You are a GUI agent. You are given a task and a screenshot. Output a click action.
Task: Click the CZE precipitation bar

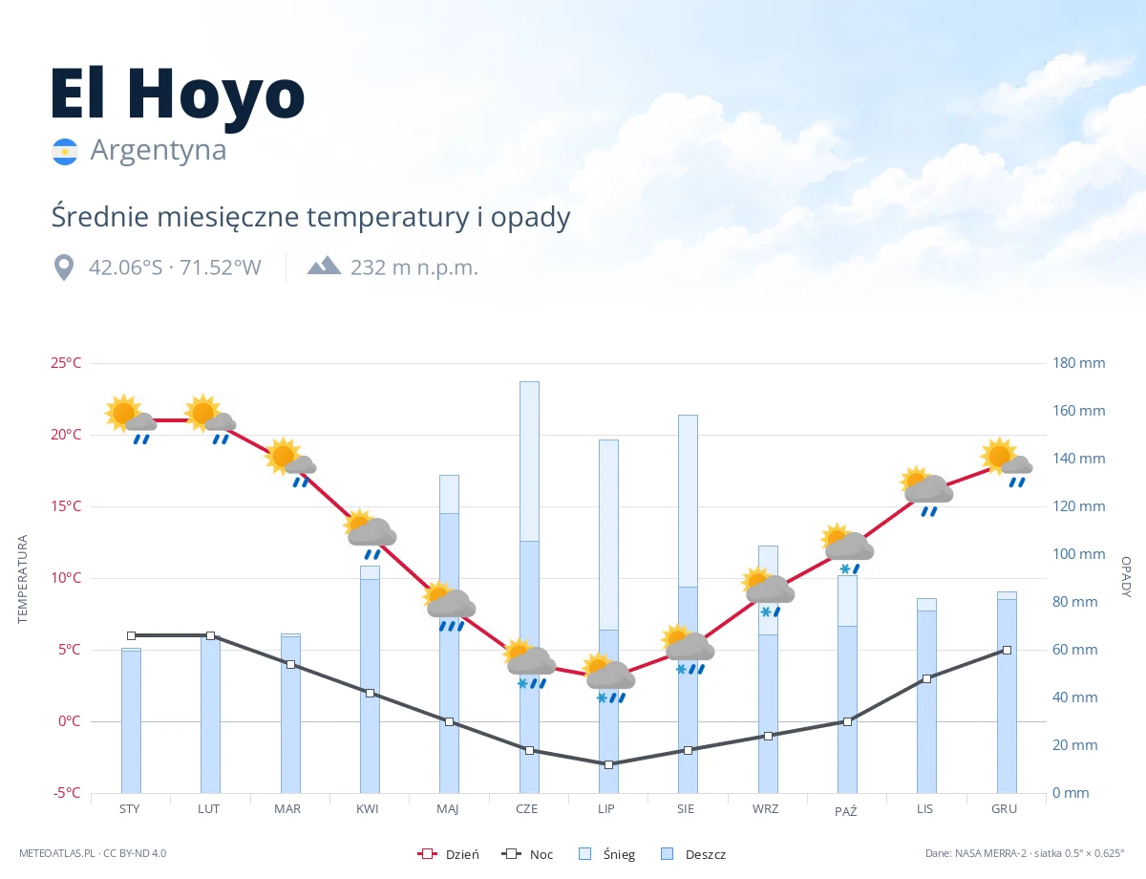(x=529, y=587)
